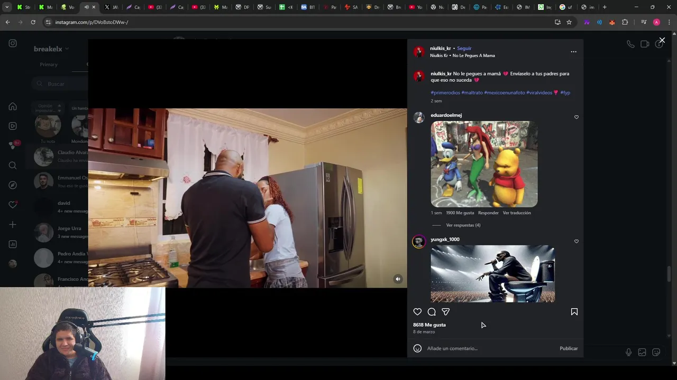Open Notifications heart in sidebar

(13, 205)
